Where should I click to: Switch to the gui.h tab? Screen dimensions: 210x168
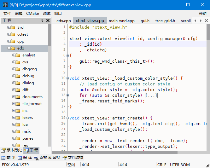(x=145, y=21)
